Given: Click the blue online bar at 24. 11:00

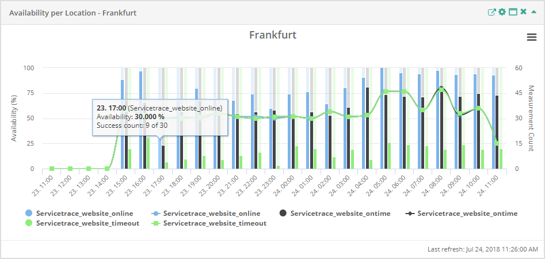Looking at the screenshot, I should (x=493, y=123).
